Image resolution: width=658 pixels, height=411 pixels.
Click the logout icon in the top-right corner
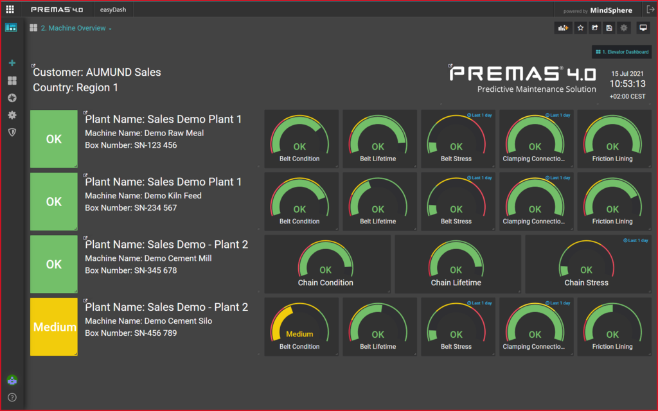[x=650, y=10]
